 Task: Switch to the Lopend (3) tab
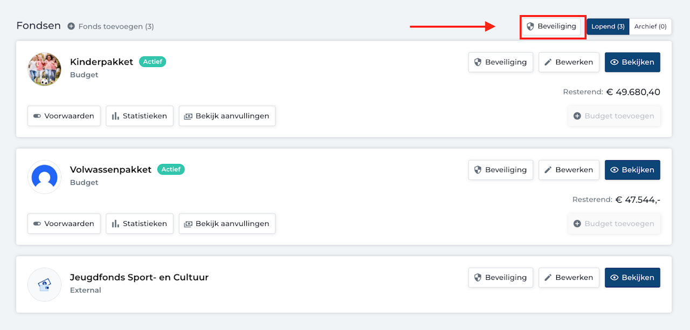pyautogui.click(x=608, y=26)
